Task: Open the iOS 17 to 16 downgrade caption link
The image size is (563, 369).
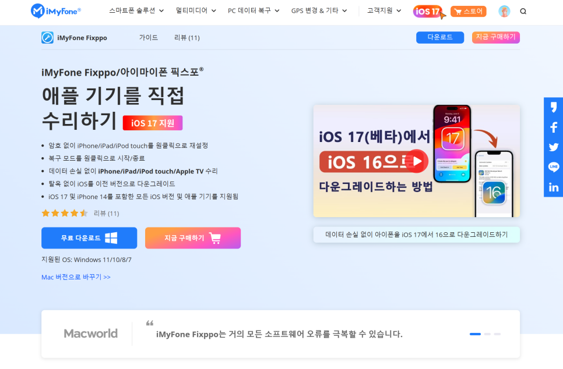Action: pyautogui.click(x=417, y=235)
